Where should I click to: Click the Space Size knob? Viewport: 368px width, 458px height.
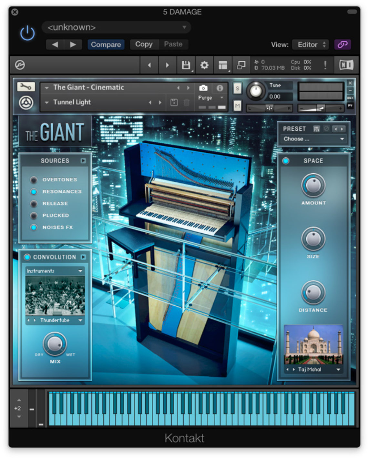[313, 239]
